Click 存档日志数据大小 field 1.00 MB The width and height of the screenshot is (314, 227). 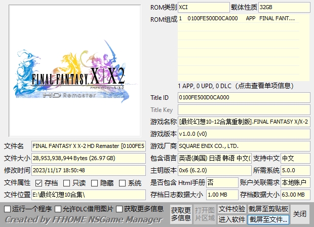coord(222,195)
